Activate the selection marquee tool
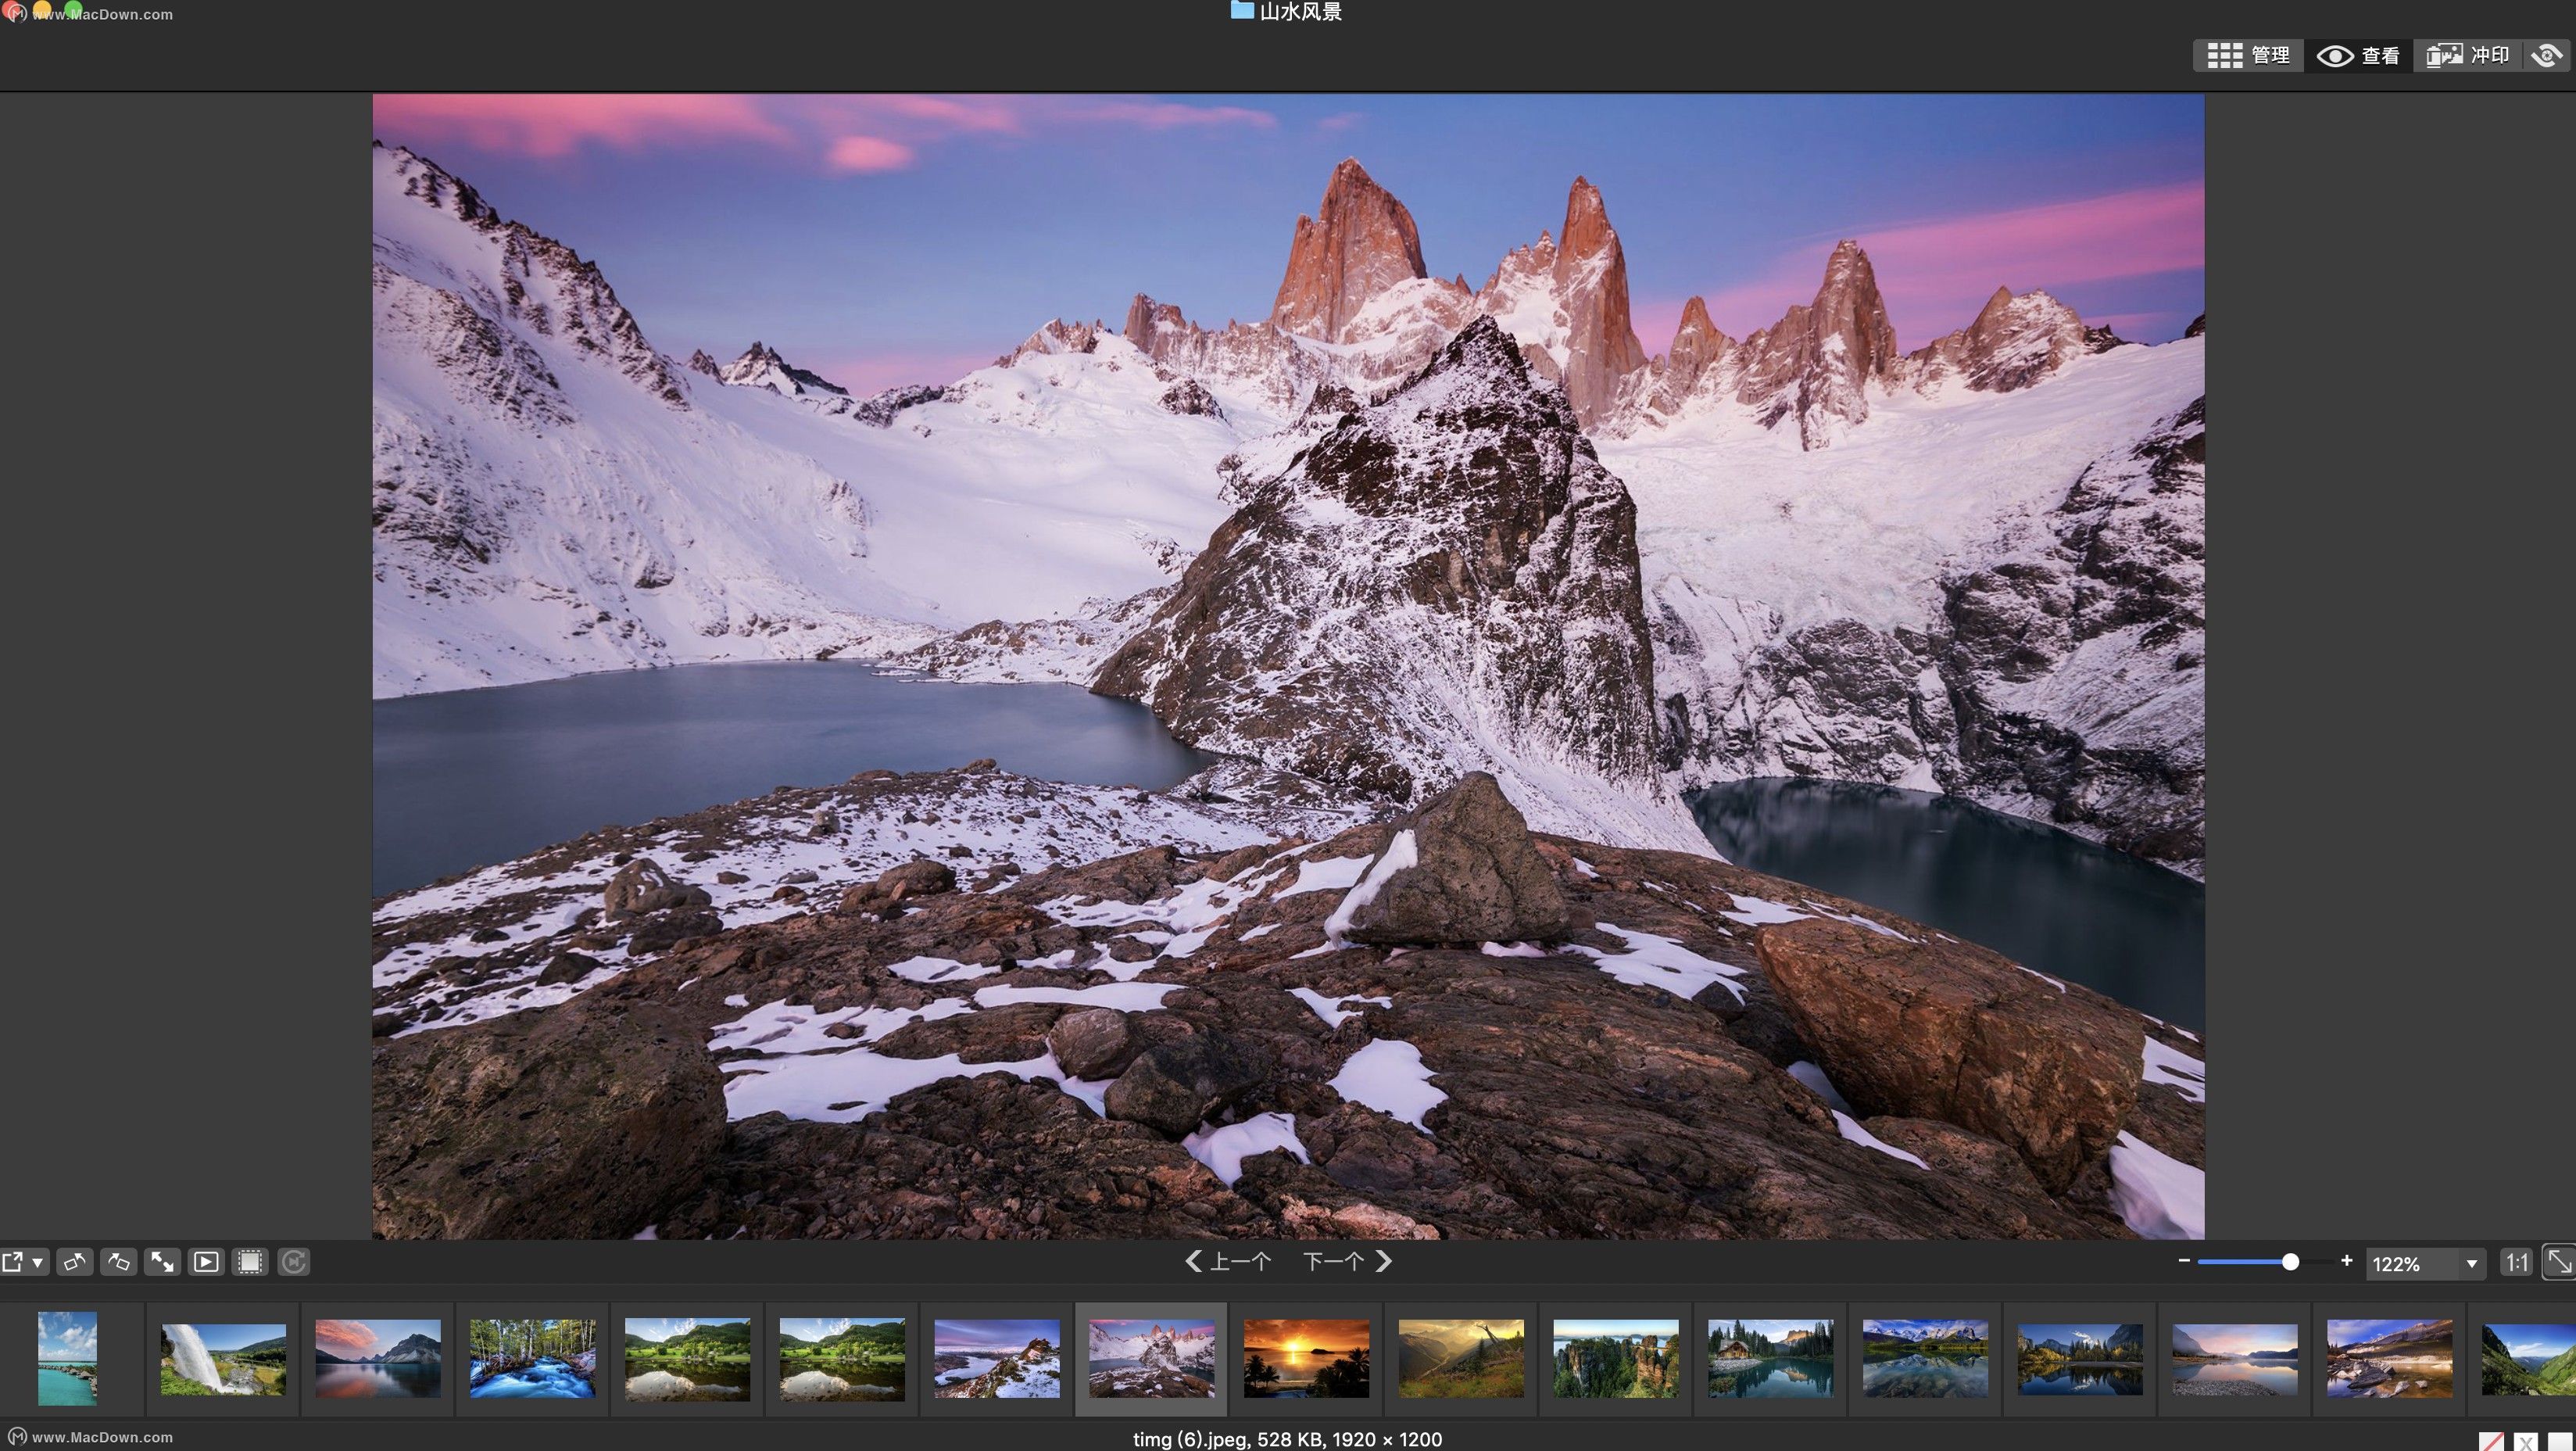 [x=249, y=1262]
